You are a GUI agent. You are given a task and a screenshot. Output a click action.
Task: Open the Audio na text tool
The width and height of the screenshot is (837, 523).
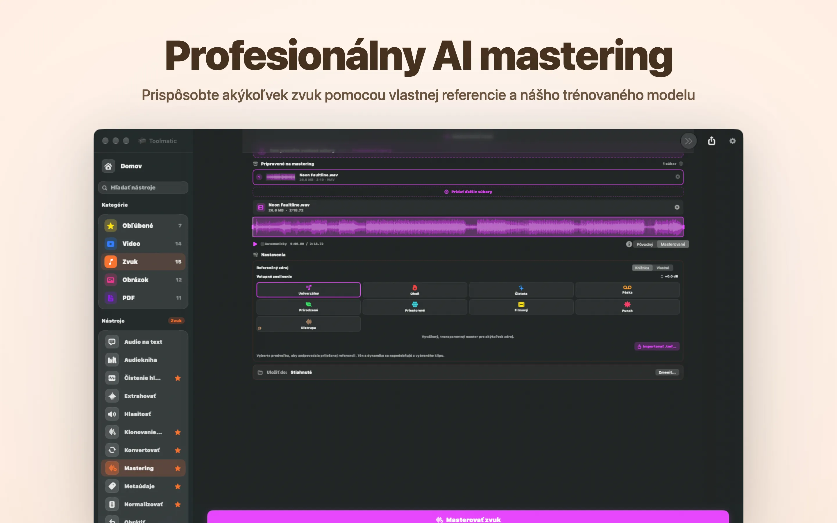pyautogui.click(x=143, y=342)
